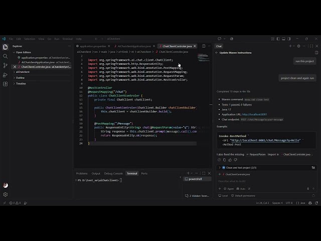
Task: Maximize the terminal panel
Action: tap(204, 173)
